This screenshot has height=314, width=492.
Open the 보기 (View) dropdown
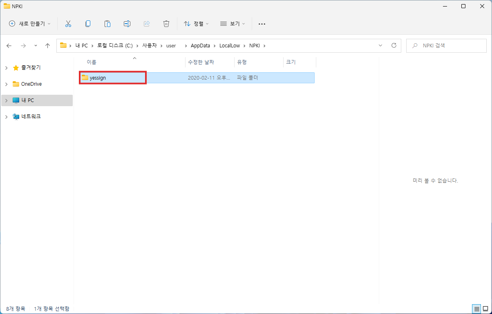(233, 24)
